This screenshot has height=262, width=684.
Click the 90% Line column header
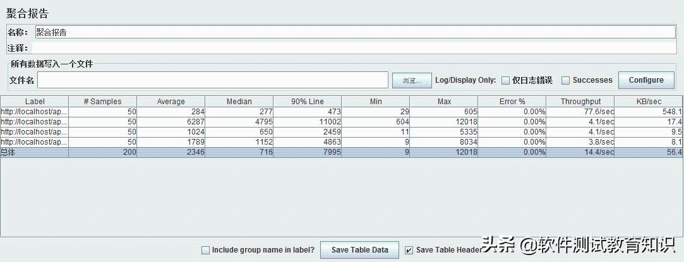(307, 102)
